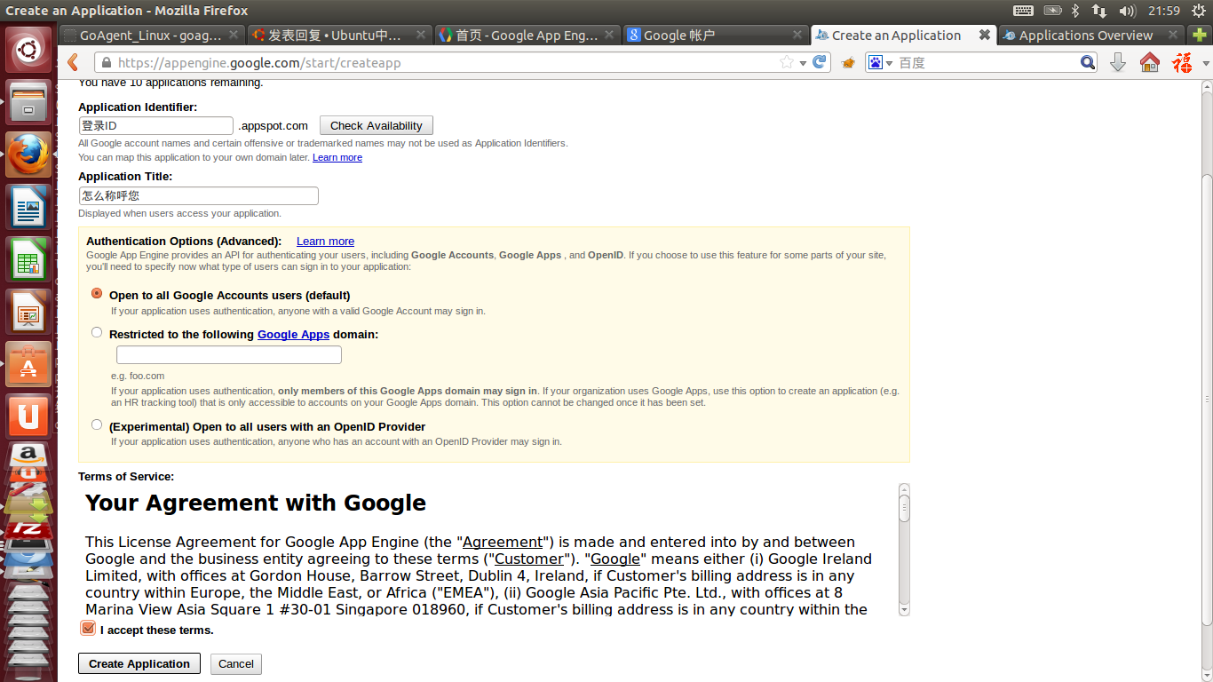Click the Create Application button
Image resolution: width=1213 pixels, height=682 pixels.
139,663
